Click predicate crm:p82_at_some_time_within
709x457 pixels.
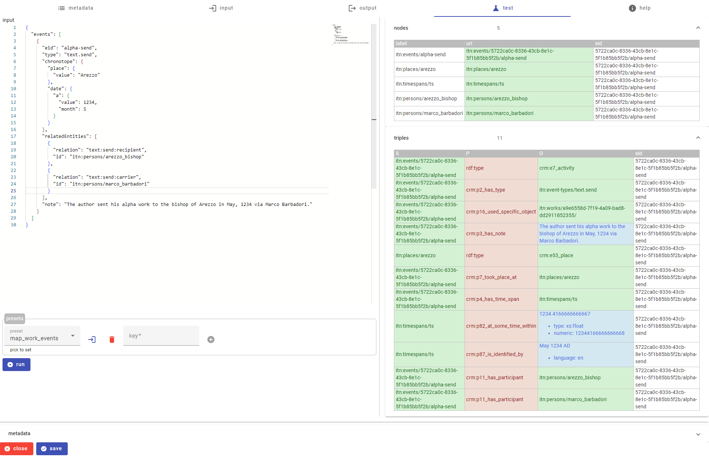point(501,326)
